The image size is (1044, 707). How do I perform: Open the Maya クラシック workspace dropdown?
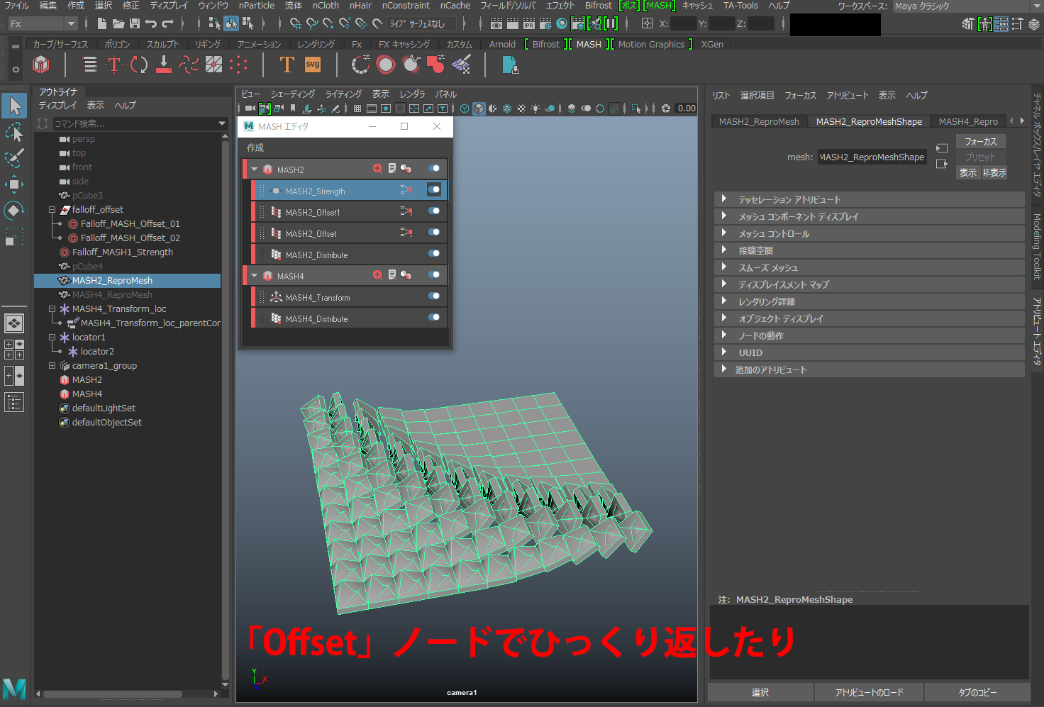pos(966,6)
